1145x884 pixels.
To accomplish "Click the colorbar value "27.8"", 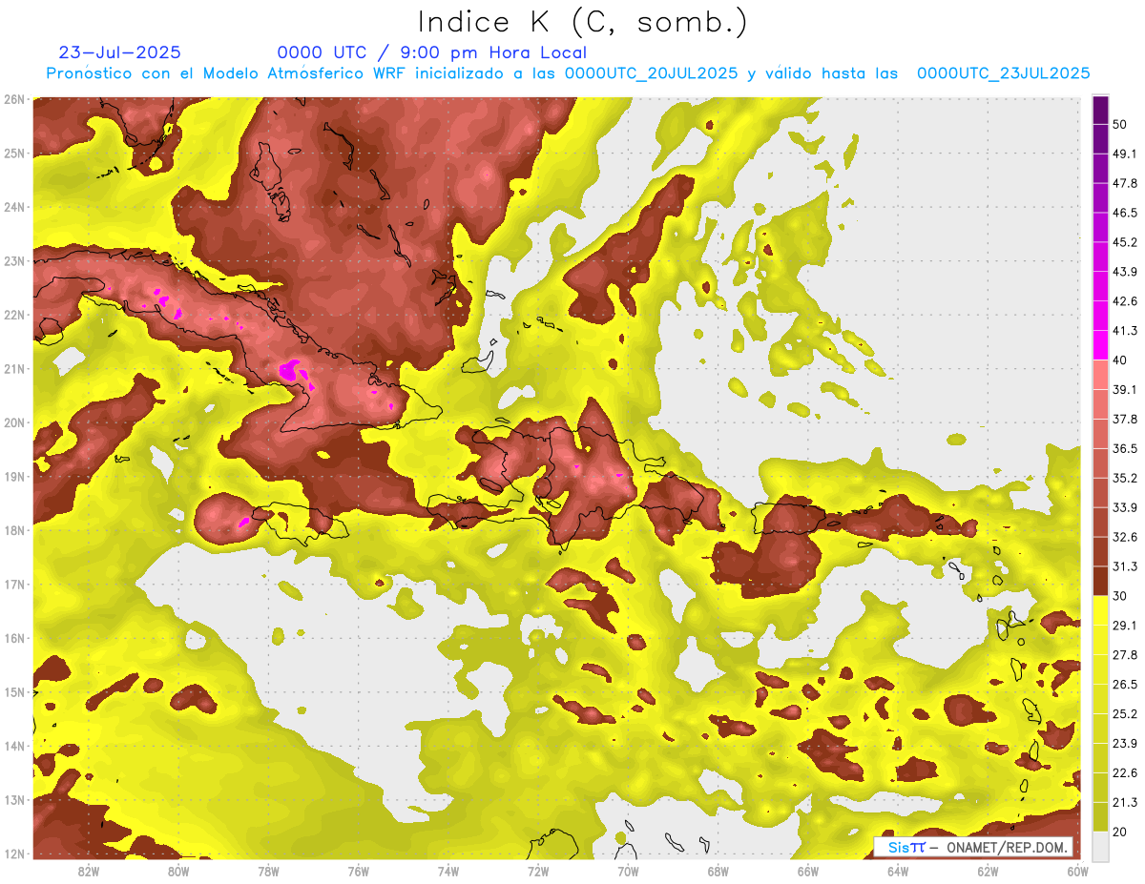I will coord(1125,655).
